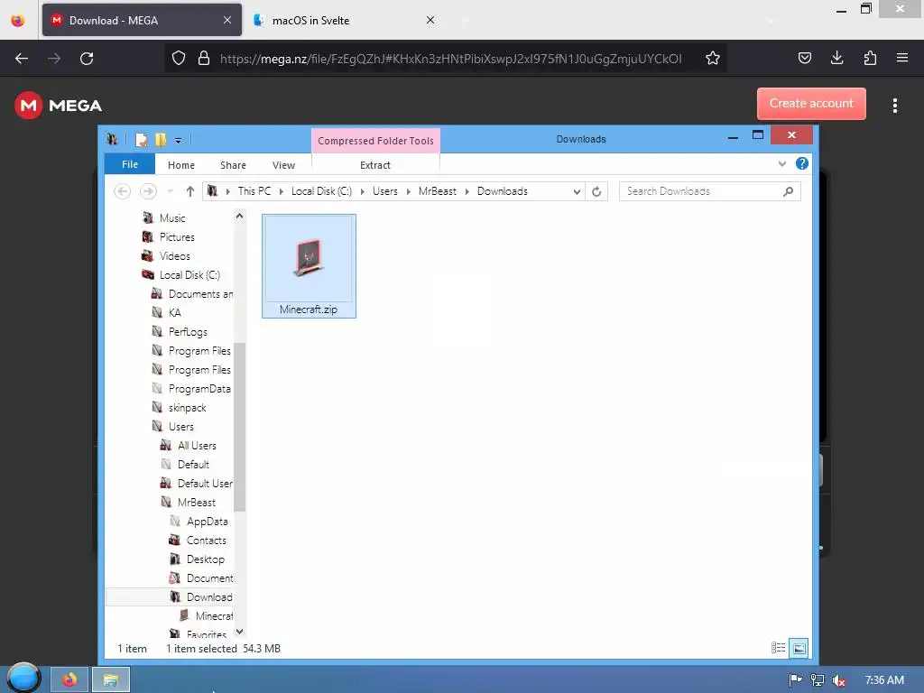Refresh the Downloads folder view

(596, 191)
